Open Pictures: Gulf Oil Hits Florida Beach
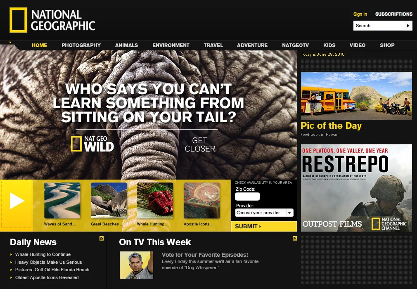 tap(52, 270)
